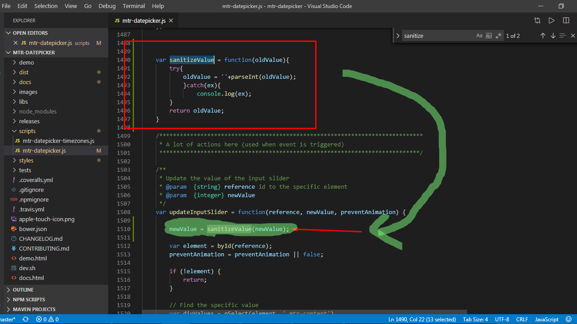This screenshot has width=577, height=324.
Task: Click the master branch indicator
Action: 8,319
